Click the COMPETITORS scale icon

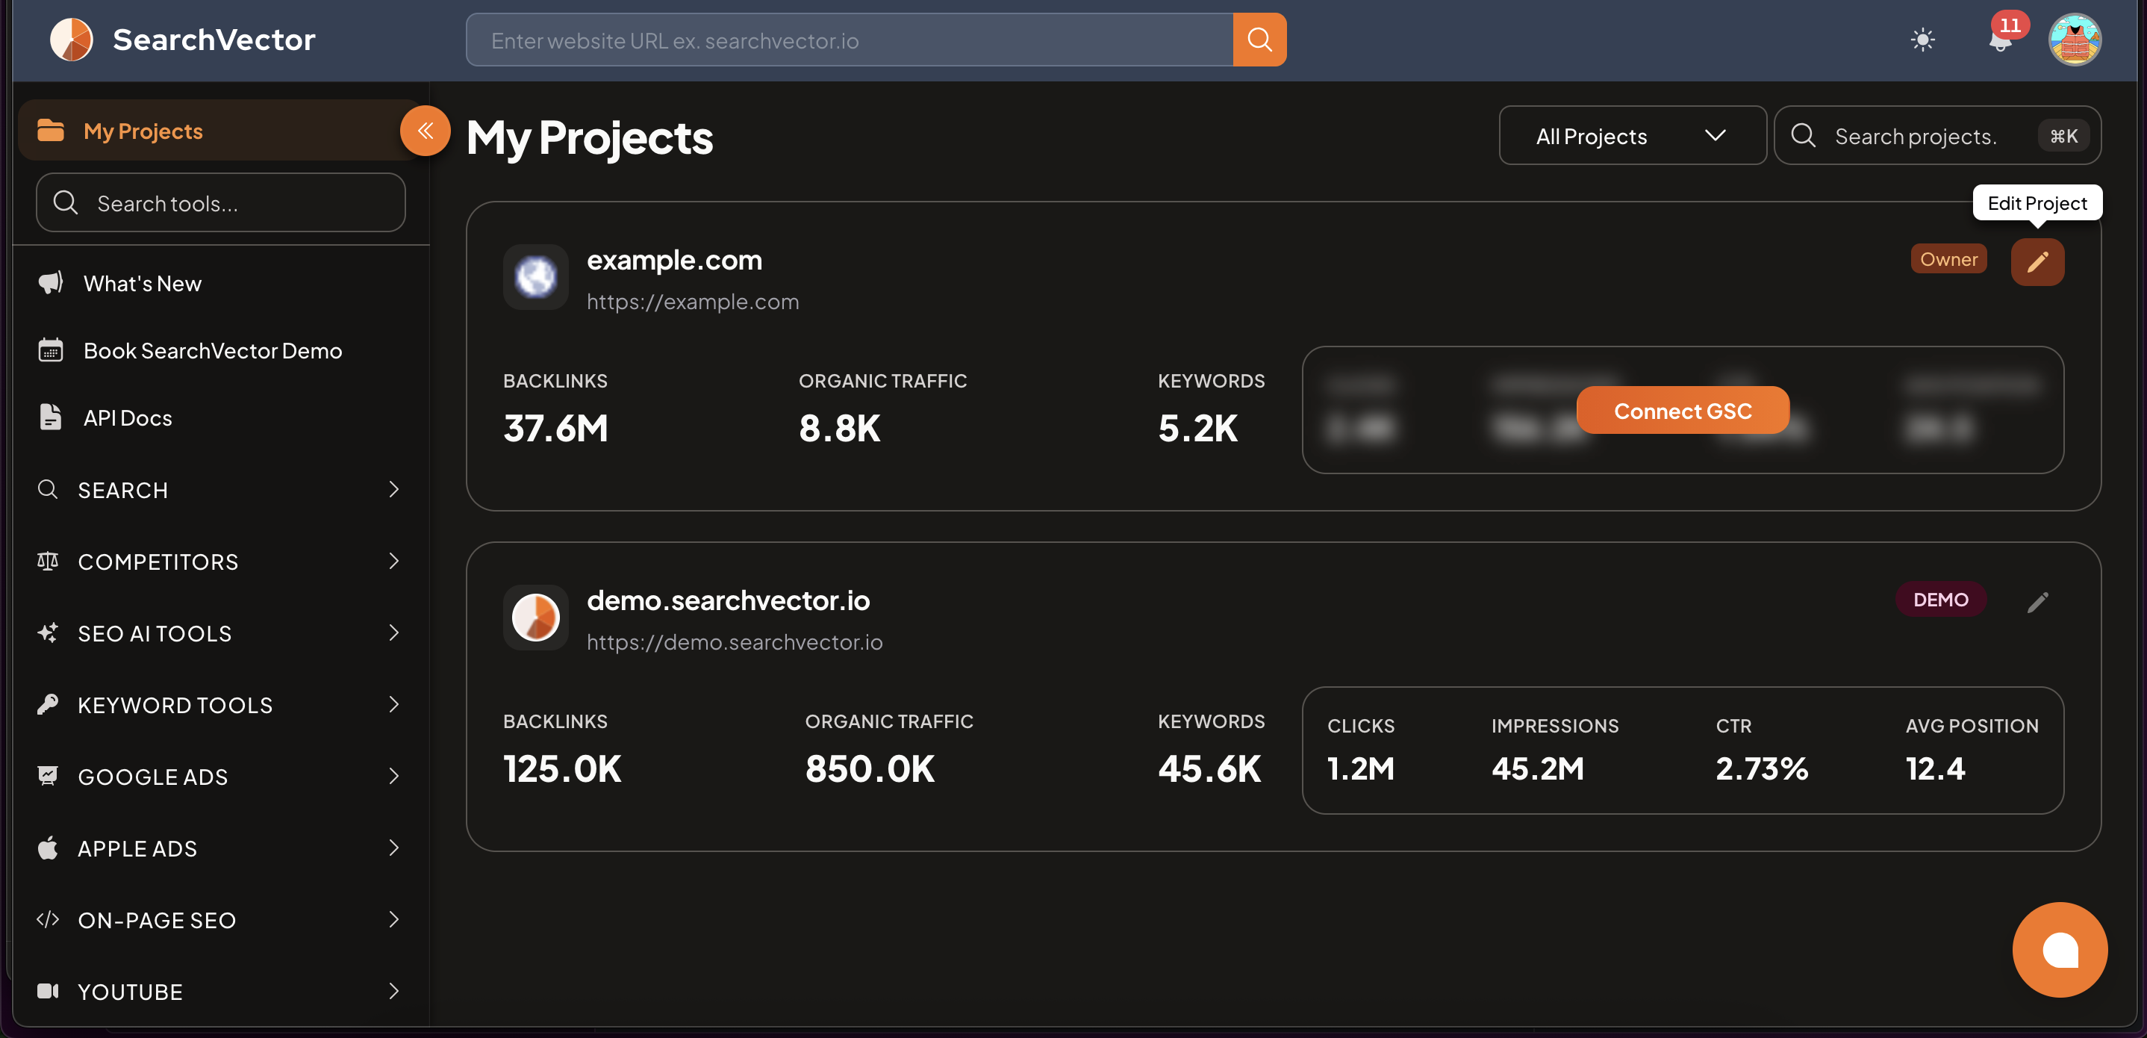pos(48,560)
